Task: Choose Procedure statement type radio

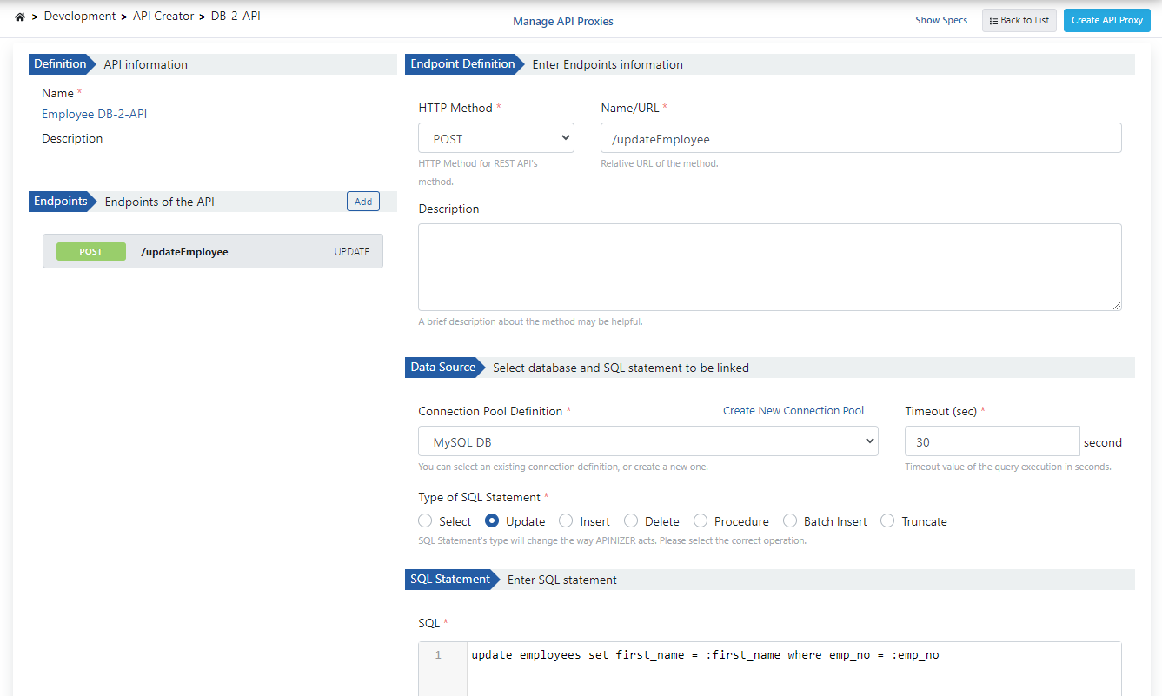Action: [x=700, y=521]
